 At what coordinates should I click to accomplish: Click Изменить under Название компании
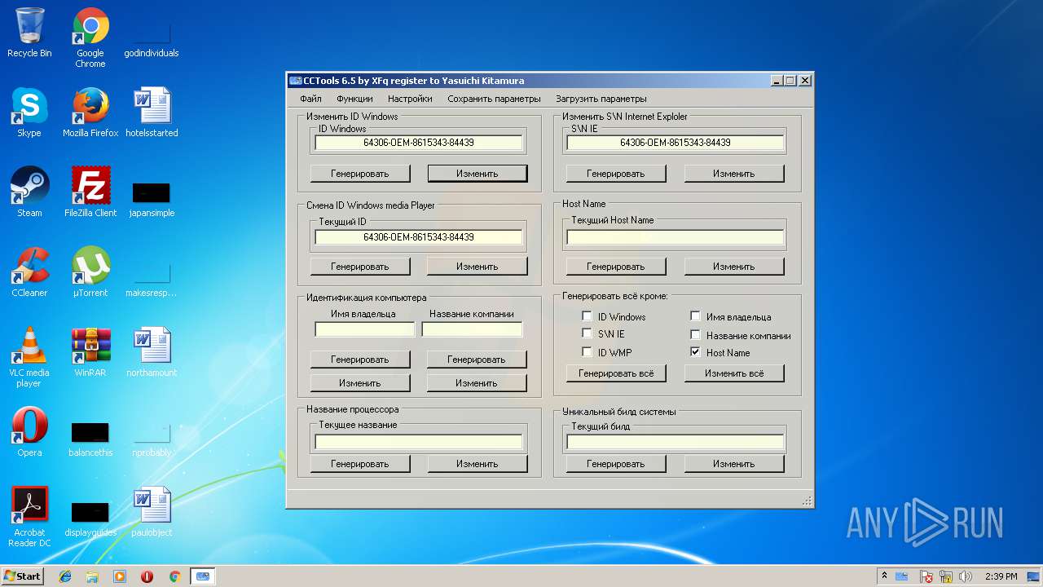point(477,383)
